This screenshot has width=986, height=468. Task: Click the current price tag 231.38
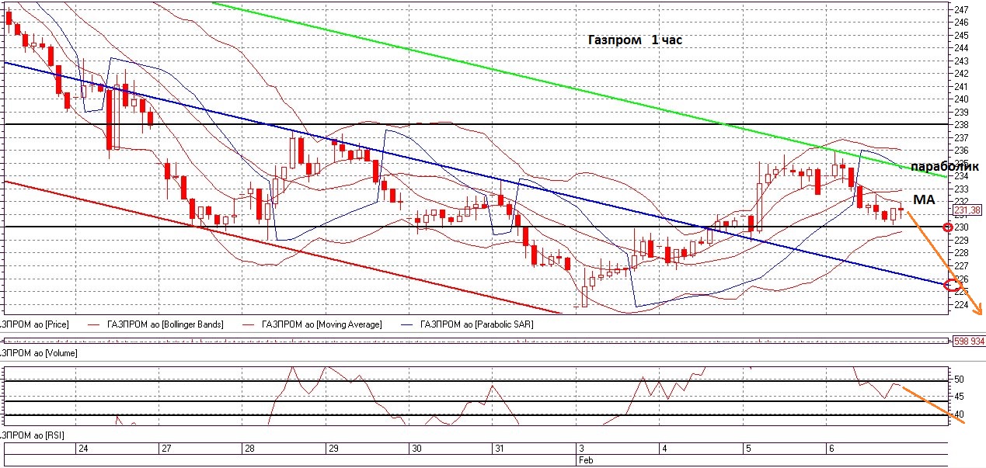(x=966, y=210)
